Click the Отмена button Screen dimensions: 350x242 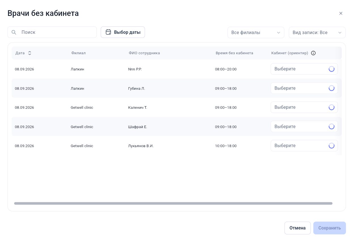pyautogui.click(x=297, y=228)
